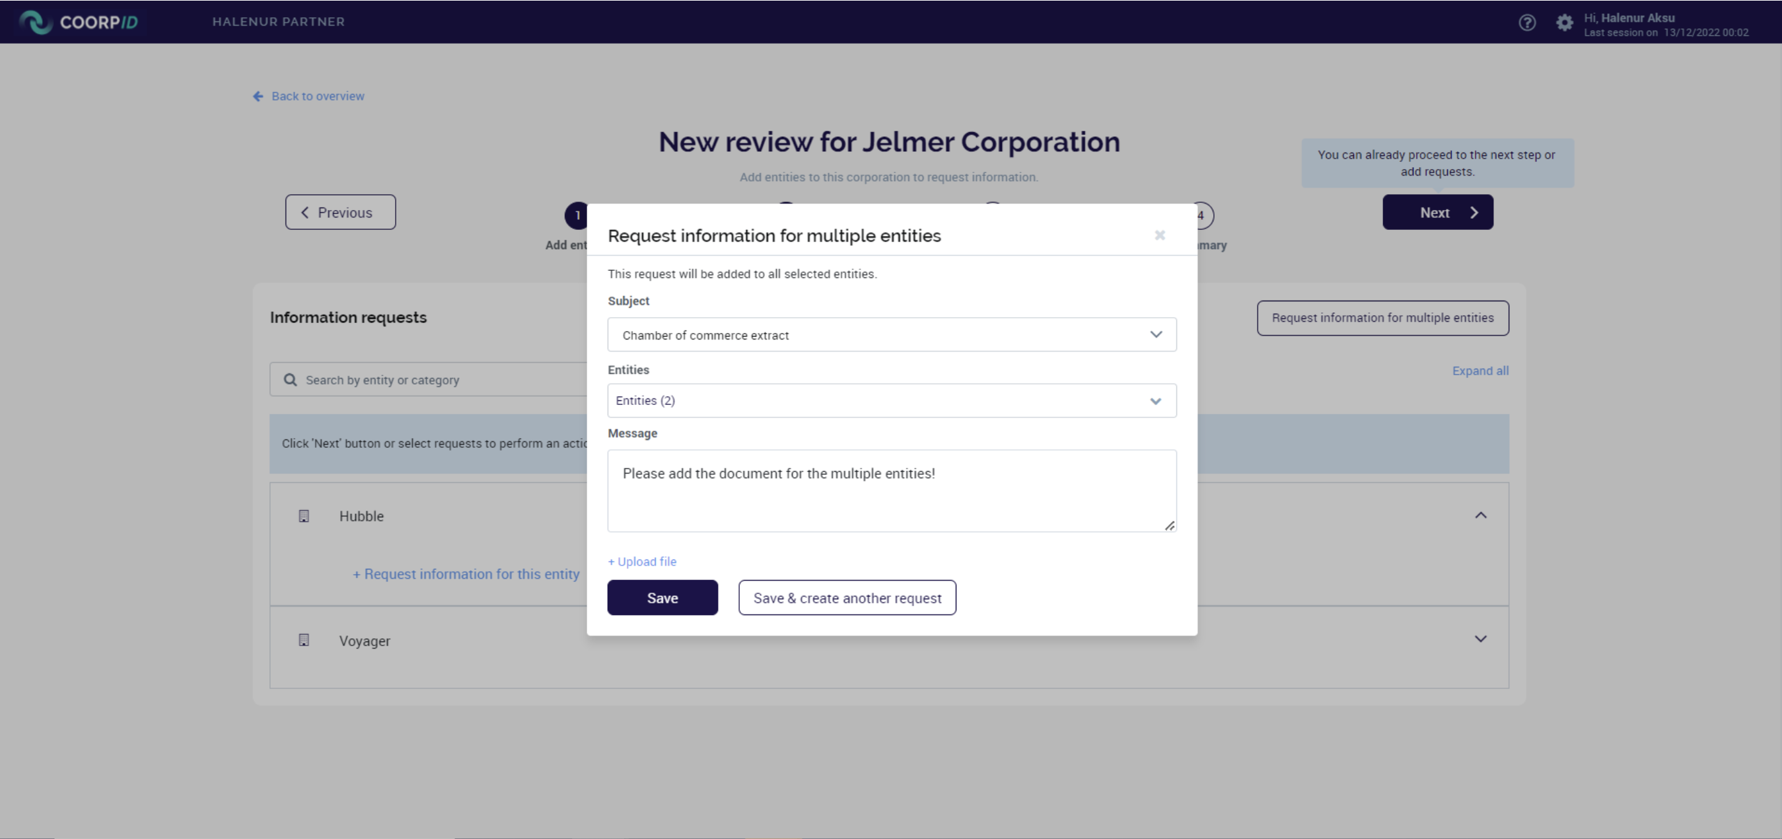Open the help question mark icon
Image resolution: width=1782 pixels, height=839 pixels.
(x=1527, y=23)
